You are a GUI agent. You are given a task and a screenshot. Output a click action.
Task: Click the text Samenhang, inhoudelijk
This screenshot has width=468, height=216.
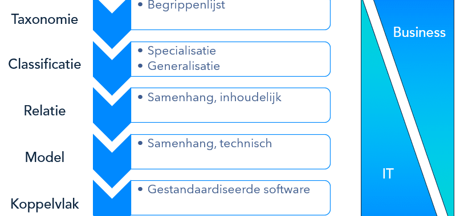point(214,97)
